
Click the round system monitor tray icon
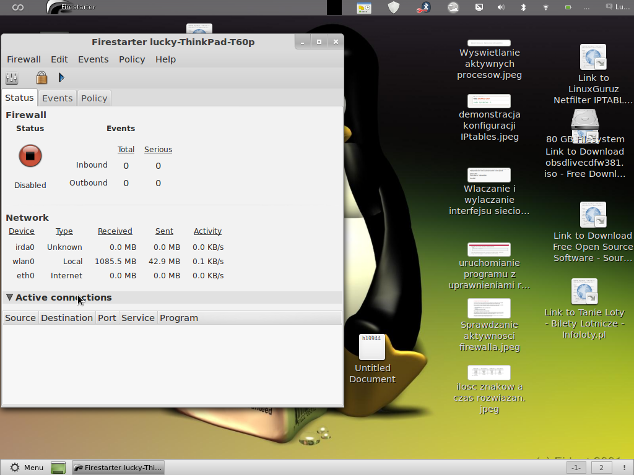point(453,7)
